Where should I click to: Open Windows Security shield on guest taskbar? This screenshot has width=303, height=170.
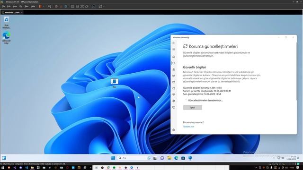coord(190,158)
